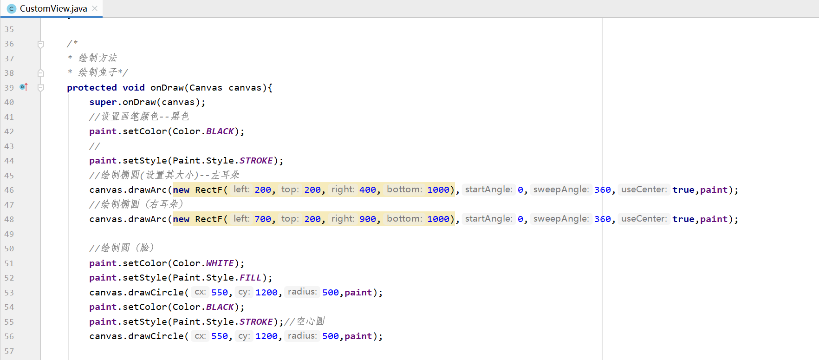
Task: Click the empty '//' comment on line 43
Action: [x=95, y=146]
